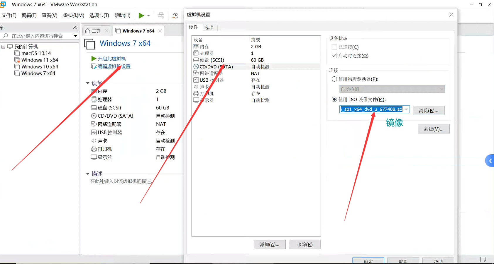The width and height of the screenshot is (494, 264).
Task: Click the snapshot clock toolbar icon
Action: coord(175,16)
